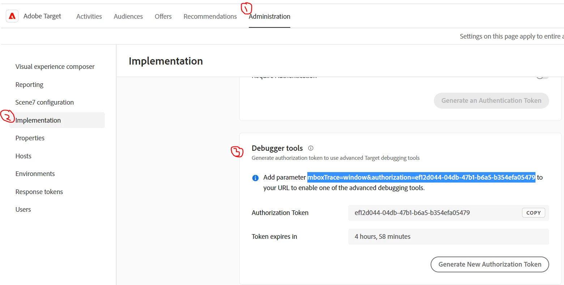Open the Users page
This screenshot has height=285, width=564.
pos(23,210)
